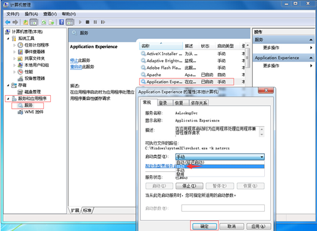Click the blue Help question-mark icon
317x231 pixels.
[x=62, y=22]
